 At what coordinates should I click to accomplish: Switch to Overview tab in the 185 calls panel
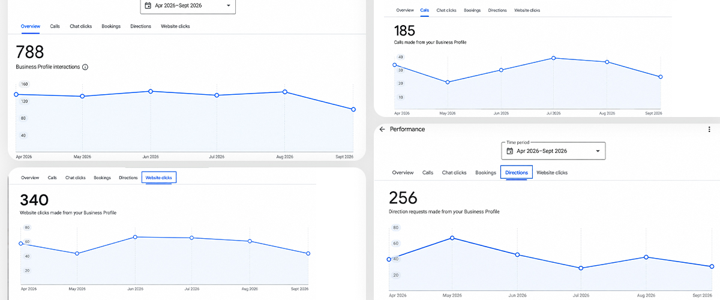coord(405,10)
